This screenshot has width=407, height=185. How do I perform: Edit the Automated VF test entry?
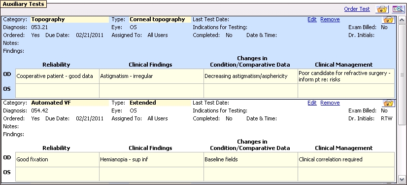(312, 103)
